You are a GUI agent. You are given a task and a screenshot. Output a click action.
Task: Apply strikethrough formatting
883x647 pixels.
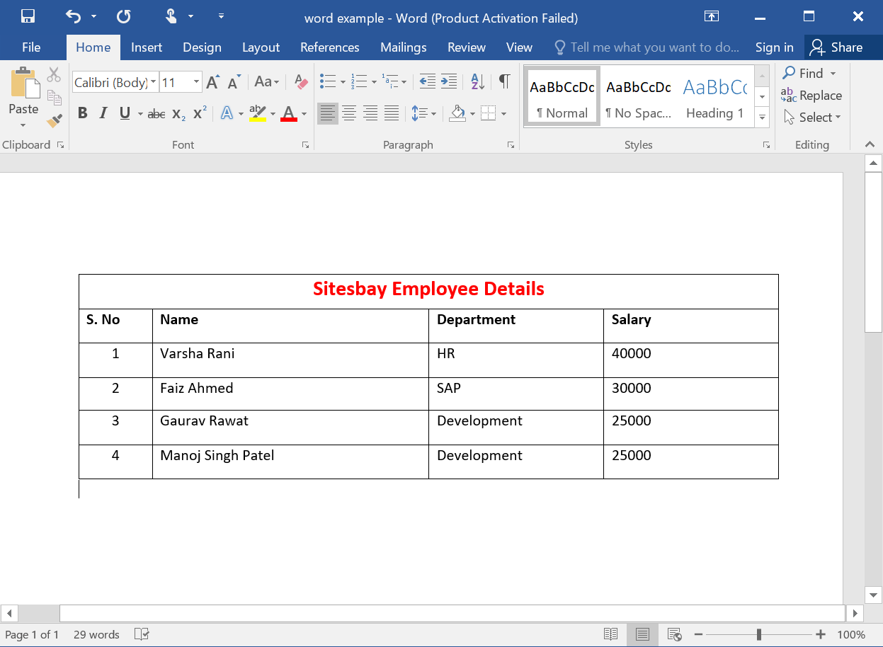(x=156, y=113)
